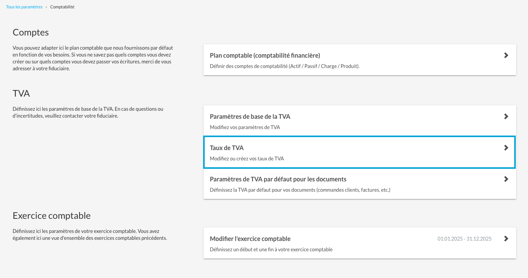Viewport: 528px width, 278px height.
Task: Select the Taux de TVA title
Action: coord(227,148)
